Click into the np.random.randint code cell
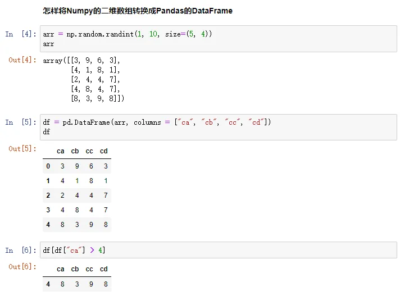400x300 pixels. (x=219, y=39)
